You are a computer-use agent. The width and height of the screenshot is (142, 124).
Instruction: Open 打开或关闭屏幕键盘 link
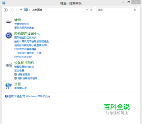click(x=25, y=49)
